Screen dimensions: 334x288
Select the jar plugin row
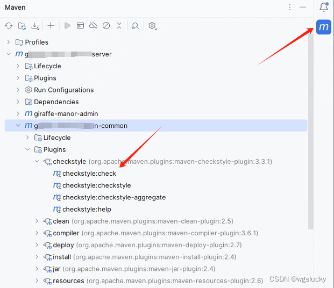[x=156, y=269]
